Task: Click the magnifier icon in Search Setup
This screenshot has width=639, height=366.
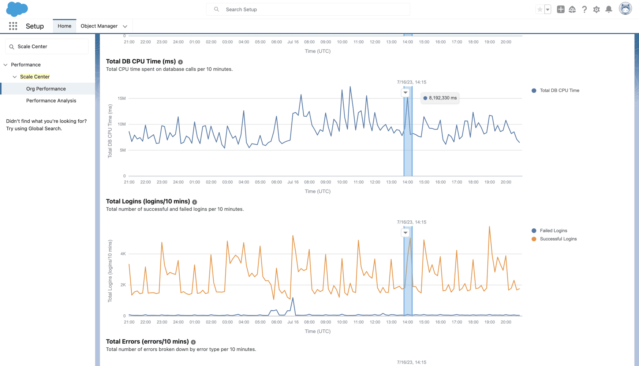Action: point(217,10)
